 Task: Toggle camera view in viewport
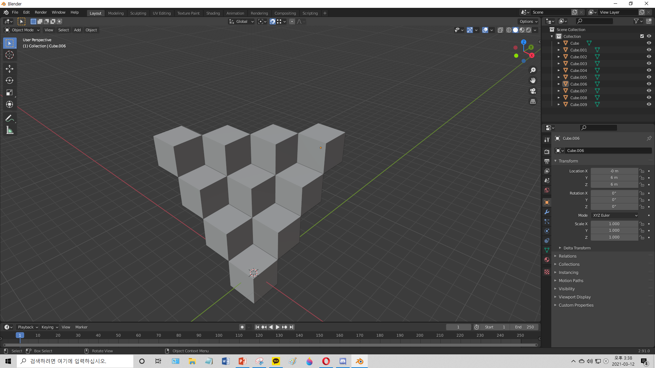pyautogui.click(x=533, y=91)
